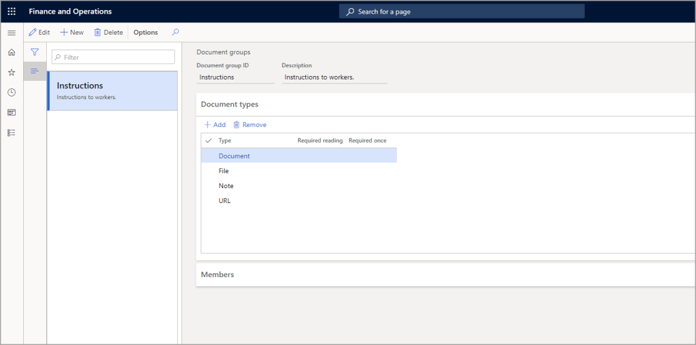Screen dimensions: 696x345
Task: Open Modules list icon in sidebar
Action: point(12,132)
